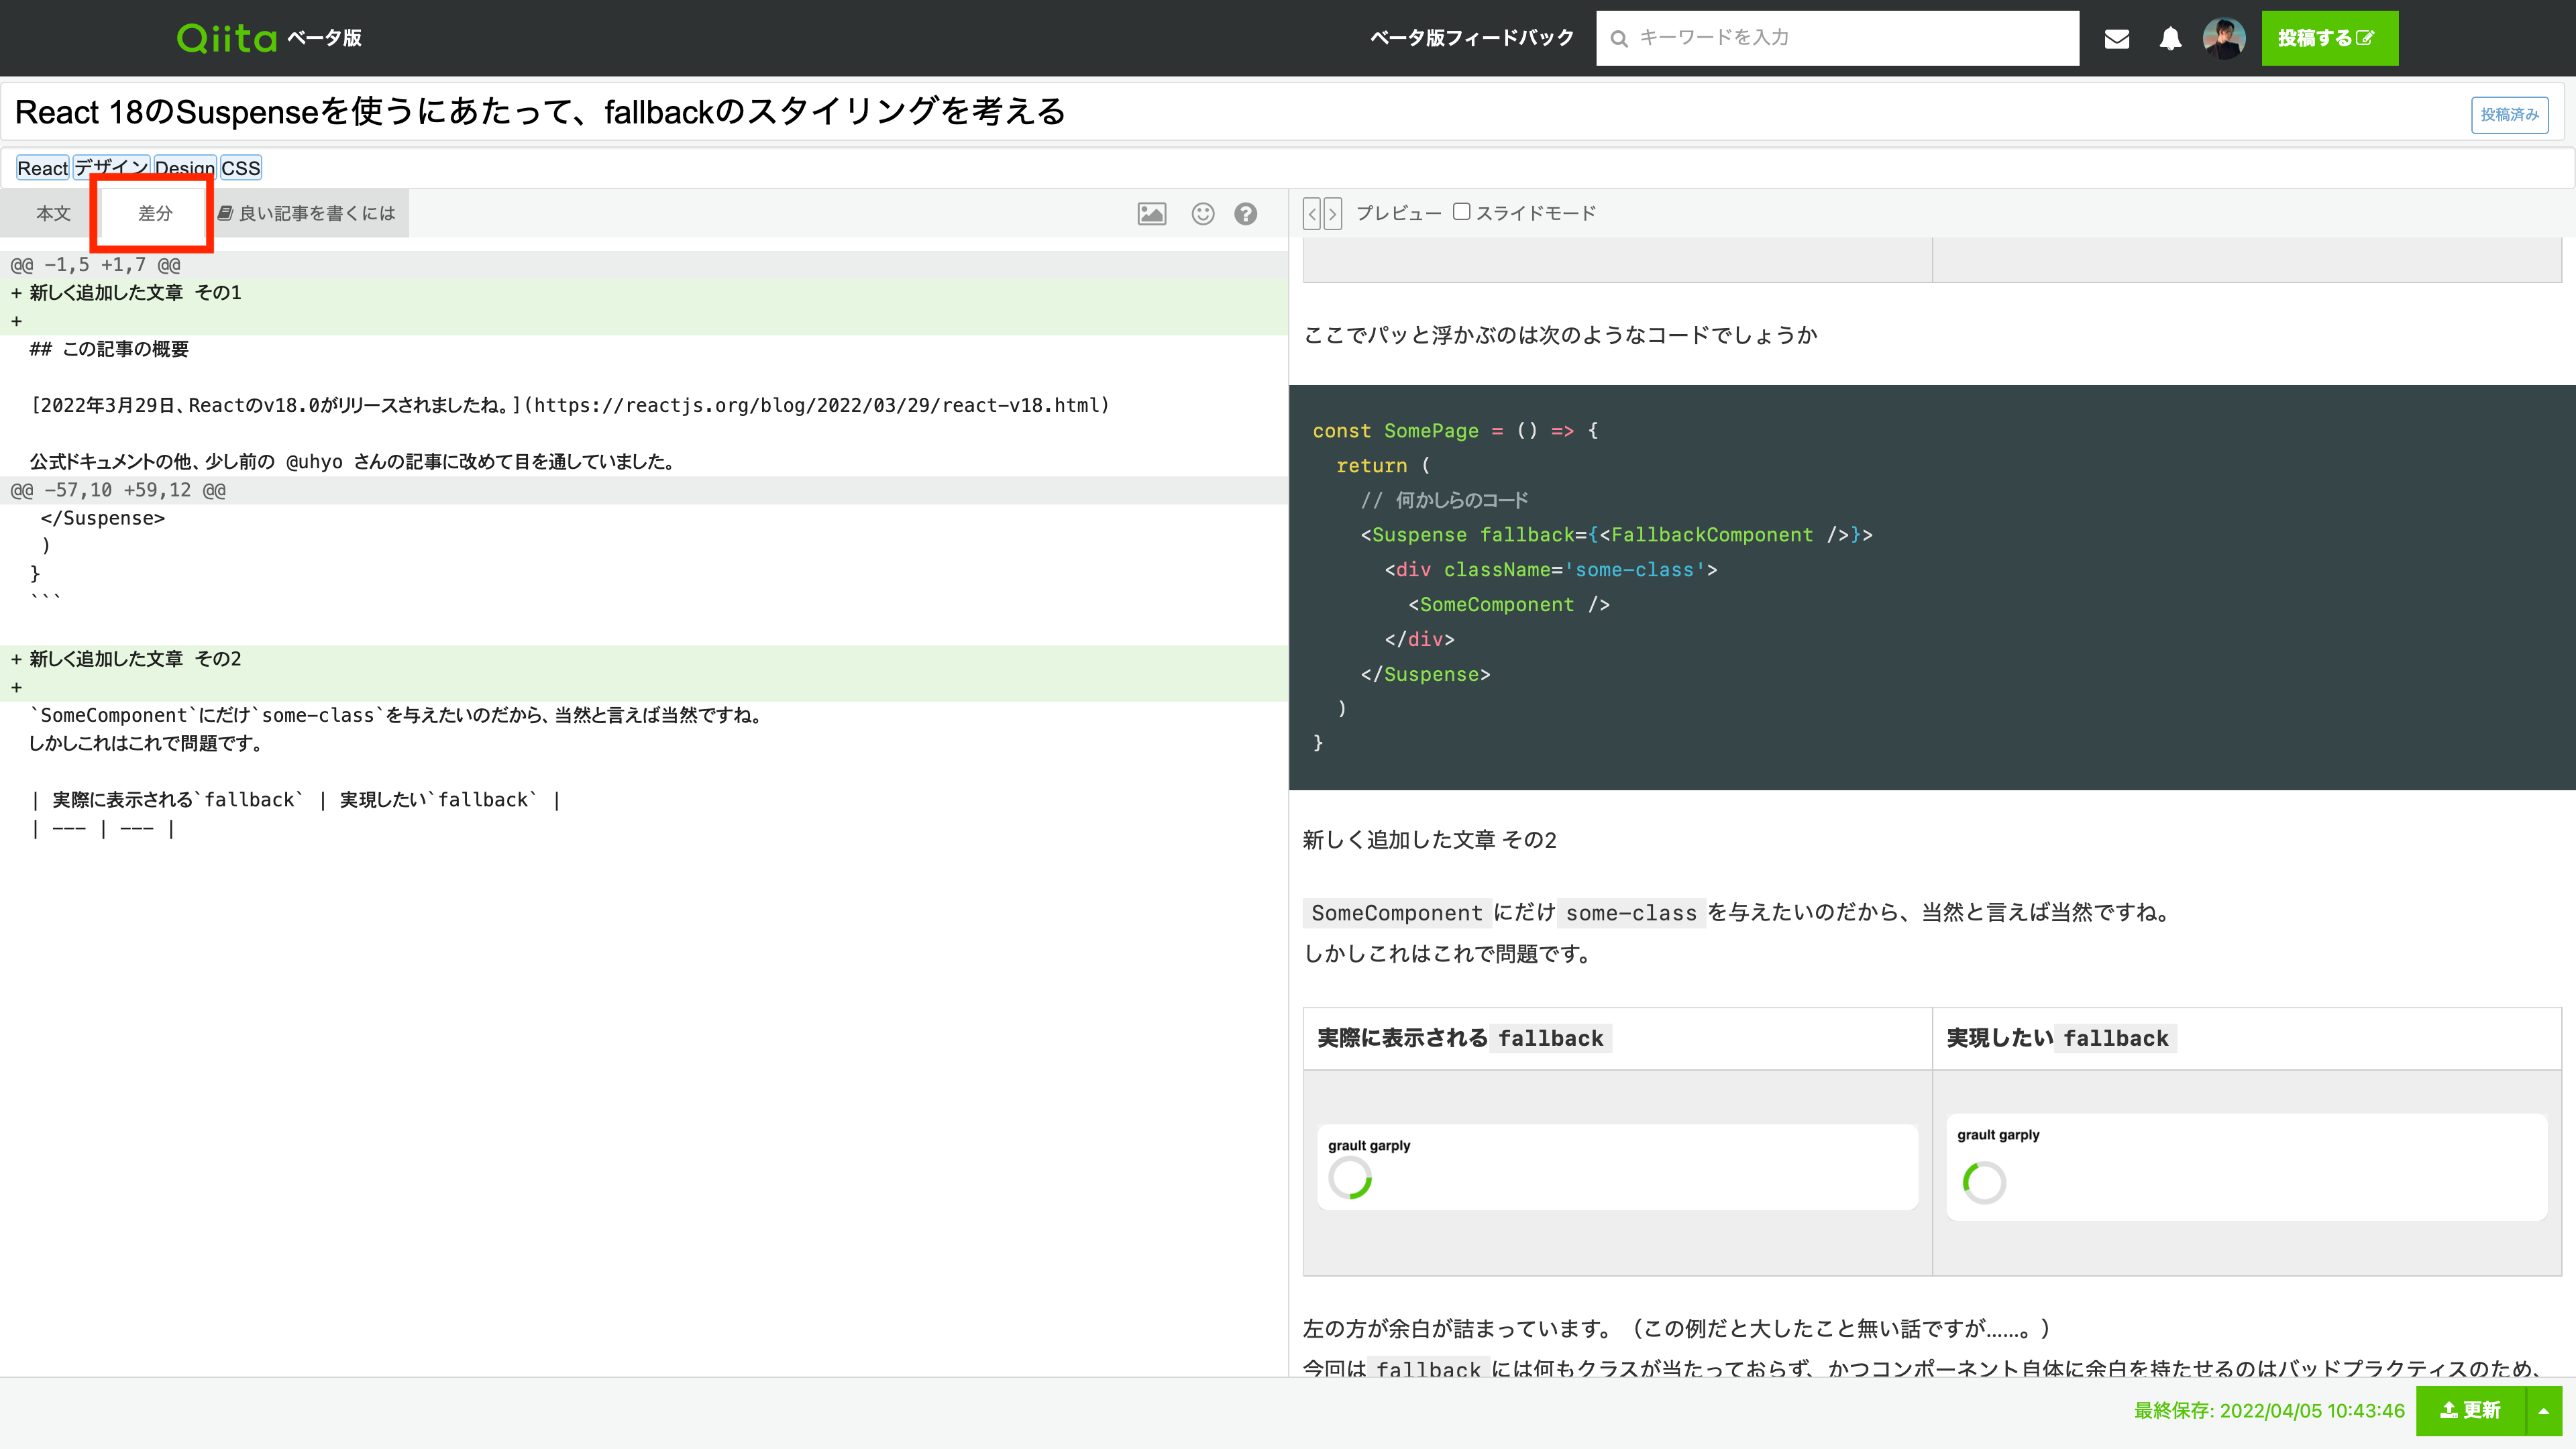Image resolution: width=2576 pixels, height=1449 pixels.
Task: Open the notifications bell
Action: pos(2170,39)
